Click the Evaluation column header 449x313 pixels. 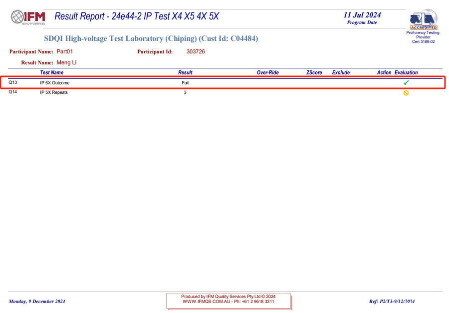(406, 73)
